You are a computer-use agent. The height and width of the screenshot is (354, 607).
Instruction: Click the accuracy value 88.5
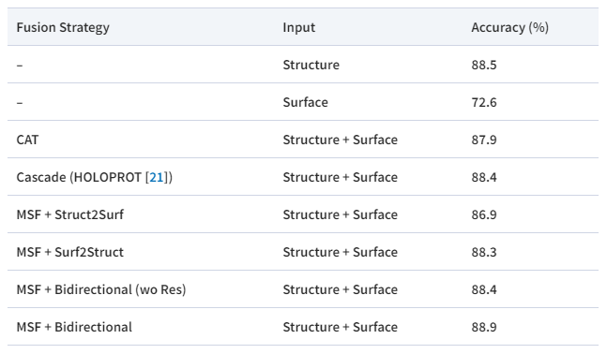coord(484,65)
